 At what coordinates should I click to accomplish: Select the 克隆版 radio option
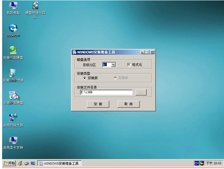coord(115,78)
